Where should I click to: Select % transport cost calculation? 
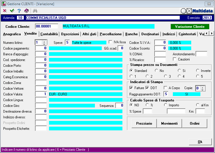tap(147, 105)
